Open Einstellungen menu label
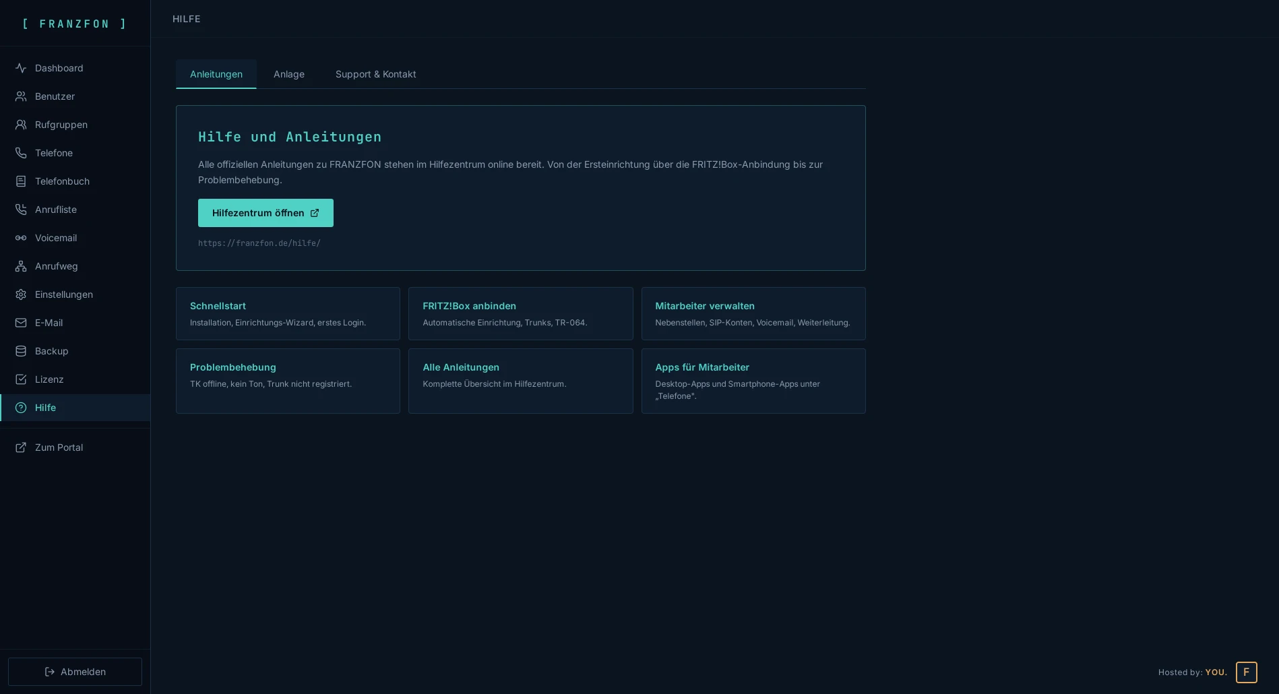This screenshot has width=1279, height=694. coord(64,294)
